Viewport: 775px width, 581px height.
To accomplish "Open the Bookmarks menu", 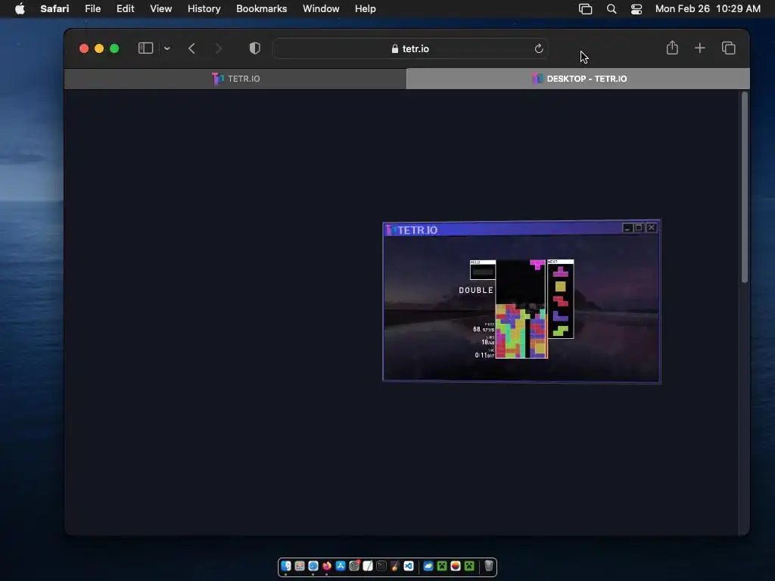I will tap(261, 8).
